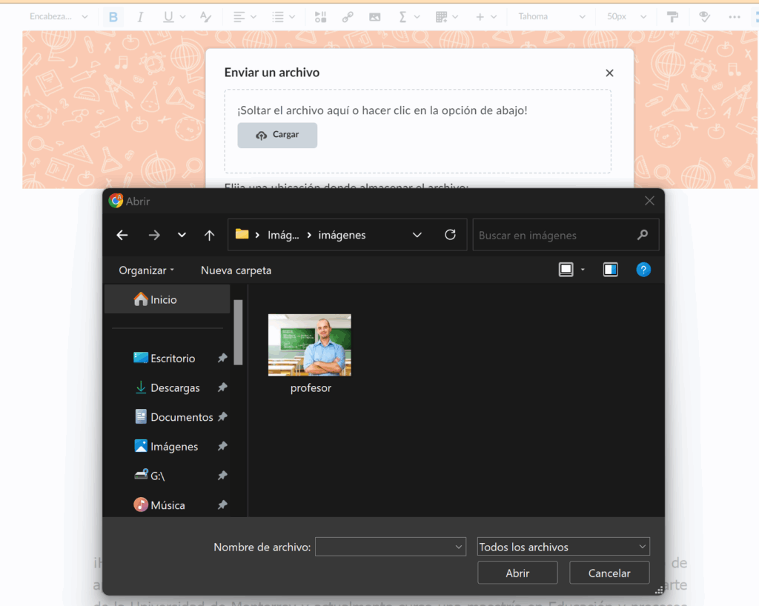Screen dimensions: 759x606
Task: Refresh the imágenes folder listing
Action: (450, 235)
